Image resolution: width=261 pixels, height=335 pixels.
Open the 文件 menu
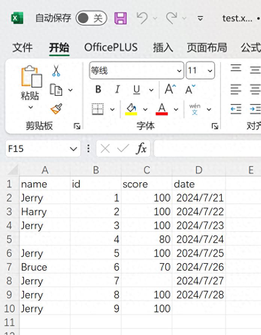tap(22, 48)
